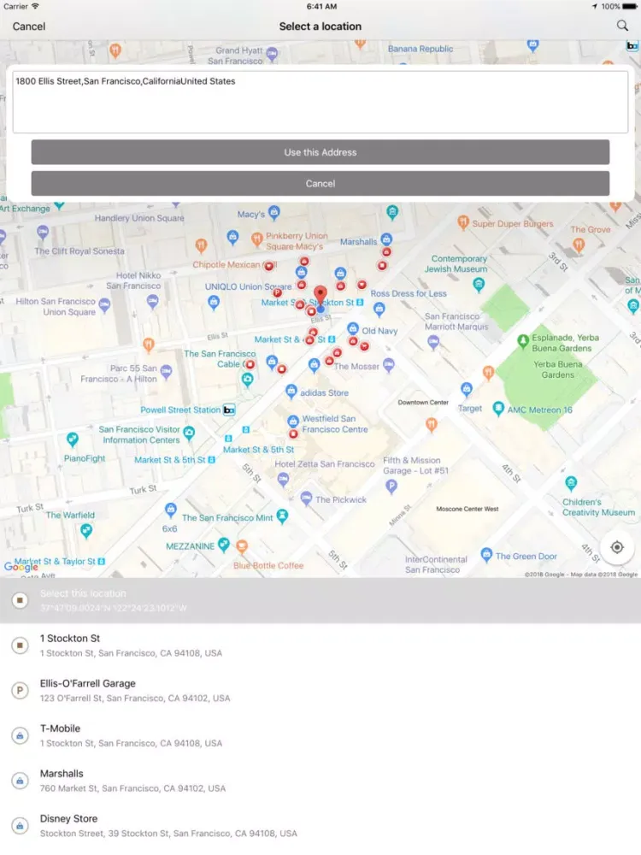
Task: Tap the Macy's shopping pin on map
Action: (x=274, y=212)
